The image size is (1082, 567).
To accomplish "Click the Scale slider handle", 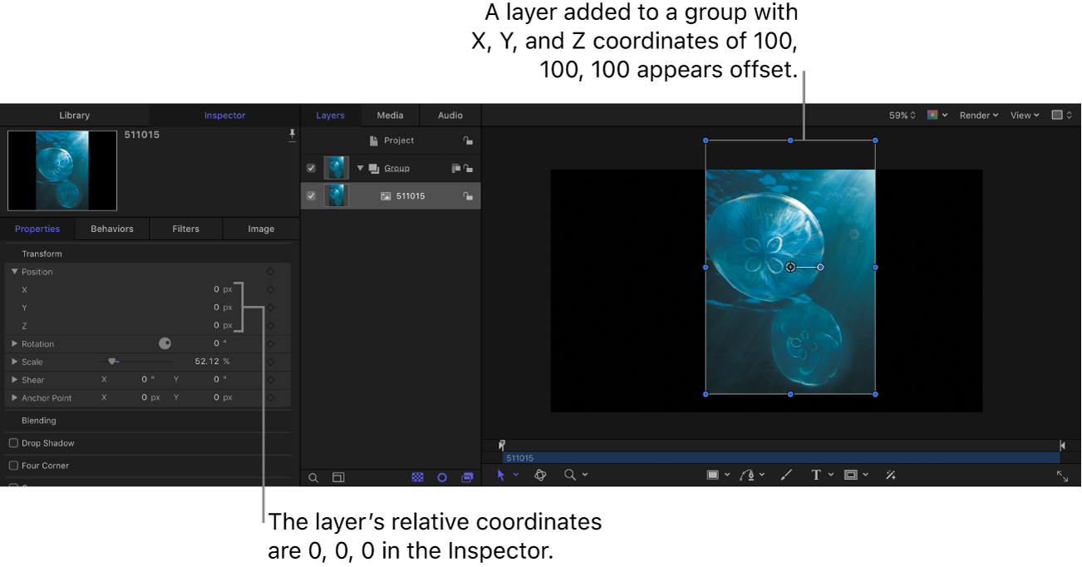I will point(112,362).
